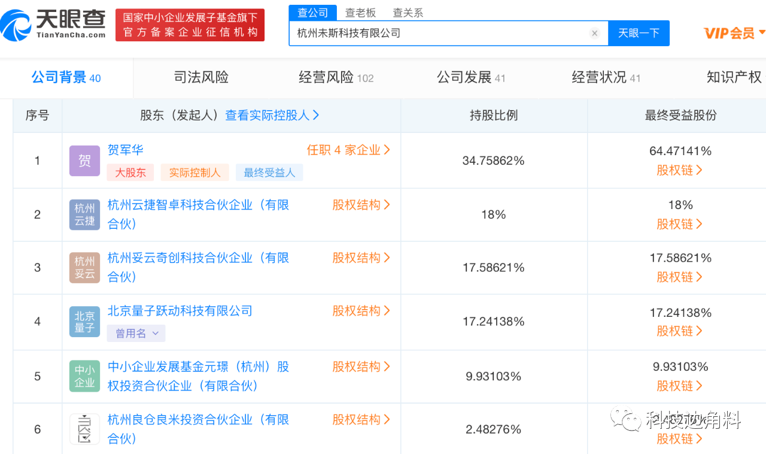Click the 持股比例 column header
This screenshot has width=766, height=454.
click(494, 116)
